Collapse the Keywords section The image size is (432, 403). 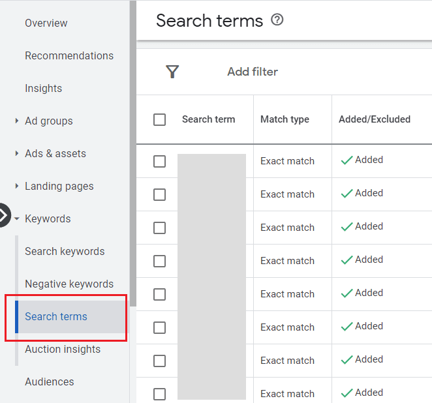coord(17,219)
